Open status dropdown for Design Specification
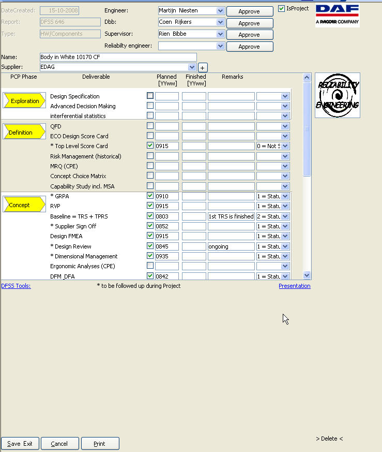Image resolution: width=382 pixels, height=452 pixels. pyautogui.click(x=285, y=97)
